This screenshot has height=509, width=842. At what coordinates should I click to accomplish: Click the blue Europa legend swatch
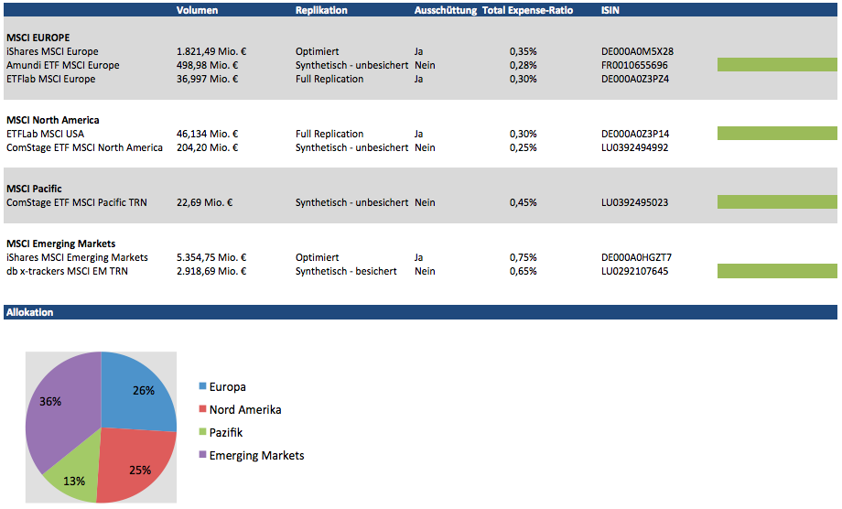click(x=202, y=386)
